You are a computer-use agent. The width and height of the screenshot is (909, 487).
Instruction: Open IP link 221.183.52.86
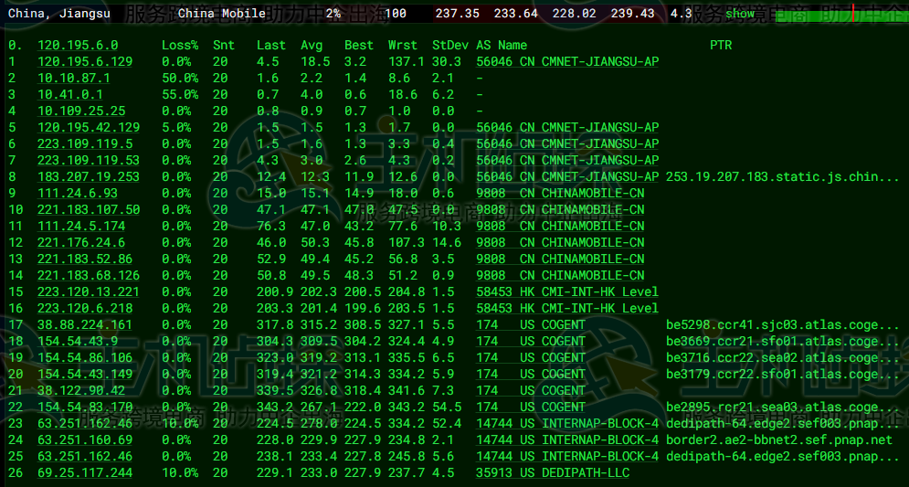pyautogui.click(x=85, y=259)
